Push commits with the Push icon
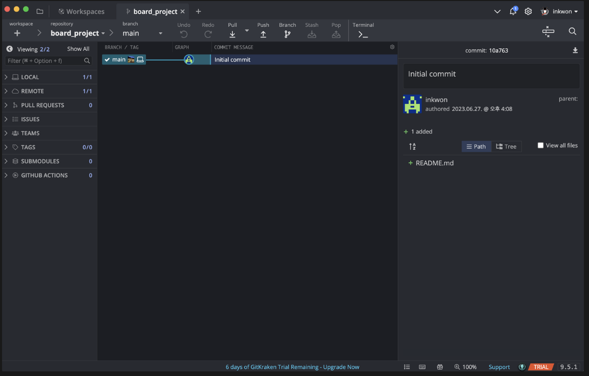Image resolution: width=589 pixels, height=376 pixels. pyautogui.click(x=263, y=34)
